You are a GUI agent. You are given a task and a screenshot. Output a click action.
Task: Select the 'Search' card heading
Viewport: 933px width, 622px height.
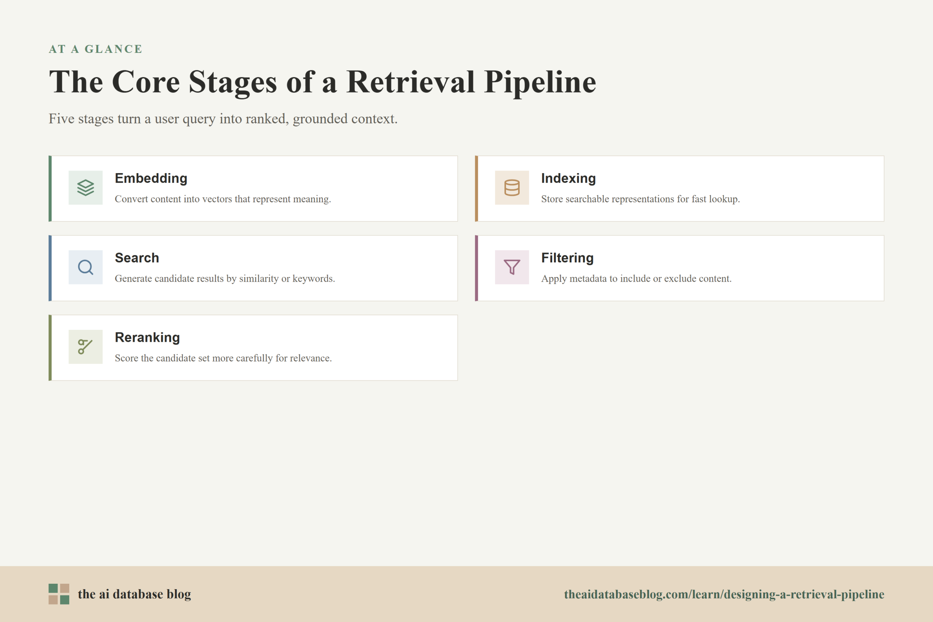point(137,258)
